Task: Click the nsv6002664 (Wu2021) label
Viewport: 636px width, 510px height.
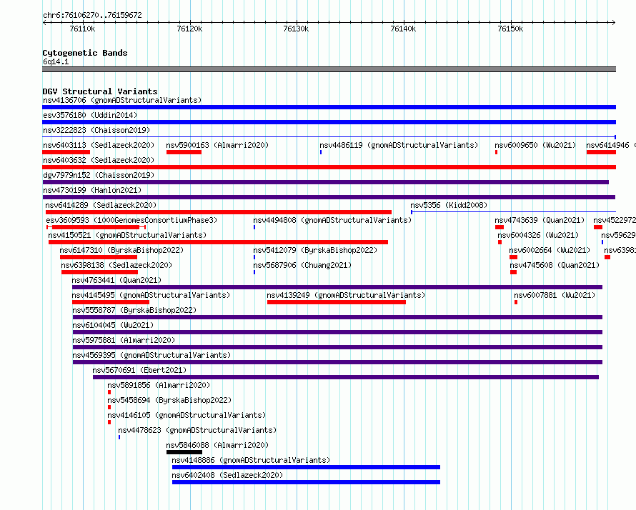Action: point(550,250)
